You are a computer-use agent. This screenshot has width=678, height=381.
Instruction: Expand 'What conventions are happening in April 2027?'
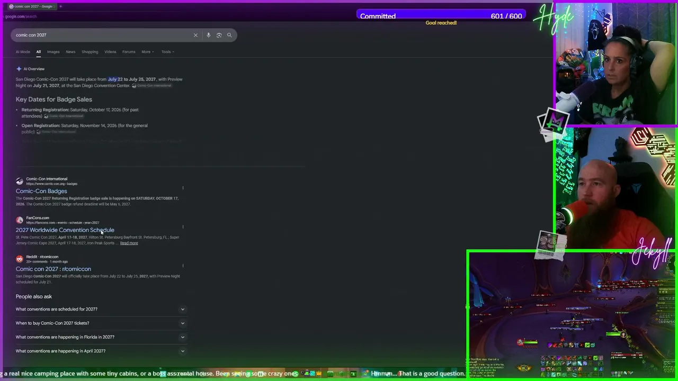(101, 351)
